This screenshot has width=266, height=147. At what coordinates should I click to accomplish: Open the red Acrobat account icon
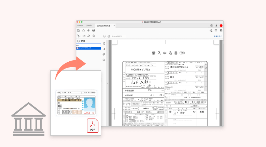221,26
